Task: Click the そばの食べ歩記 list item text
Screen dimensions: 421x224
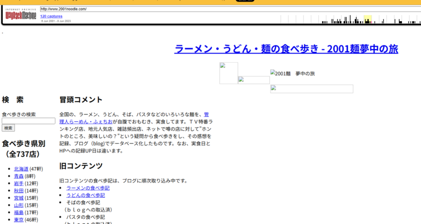Action: (x=83, y=202)
